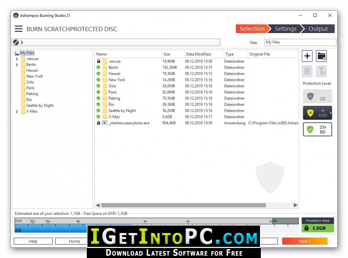Click scrollbar left arrow in file list
Screen dimensions: 348x258
(98, 205)
